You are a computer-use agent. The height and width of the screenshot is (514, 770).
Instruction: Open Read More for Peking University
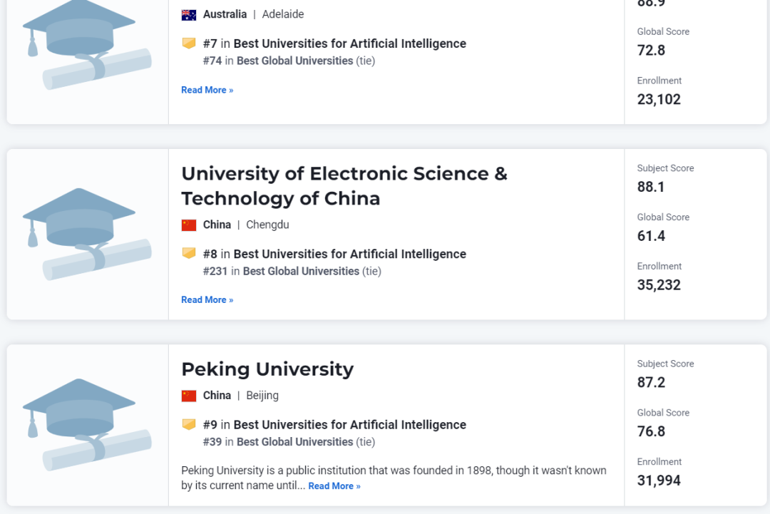coord(334,485)
